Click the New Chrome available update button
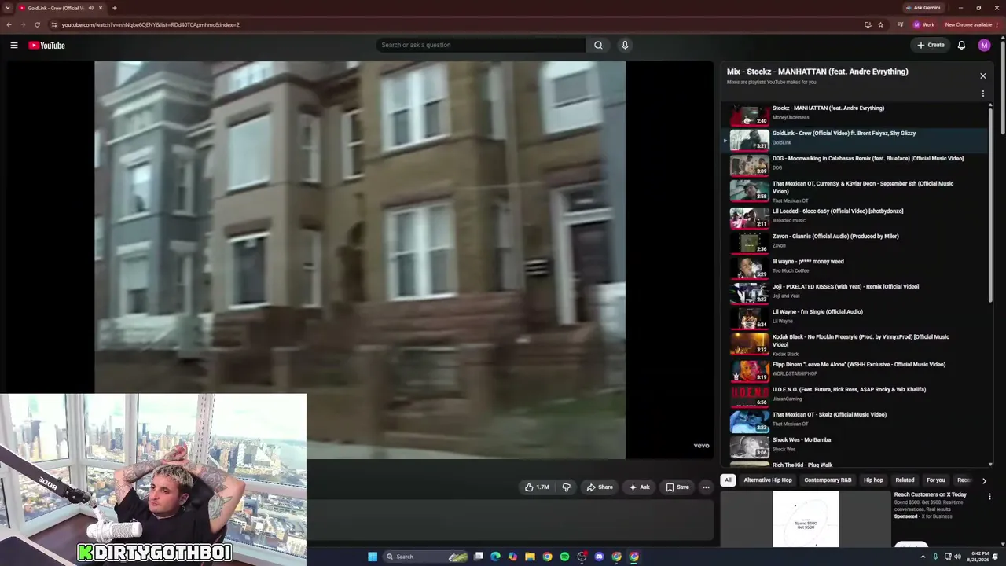Screen dimensions: 1006x566 (971, 24)
